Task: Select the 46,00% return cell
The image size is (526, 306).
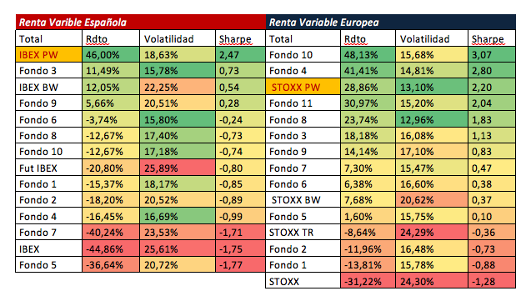Action: click(x=111, y=55)
